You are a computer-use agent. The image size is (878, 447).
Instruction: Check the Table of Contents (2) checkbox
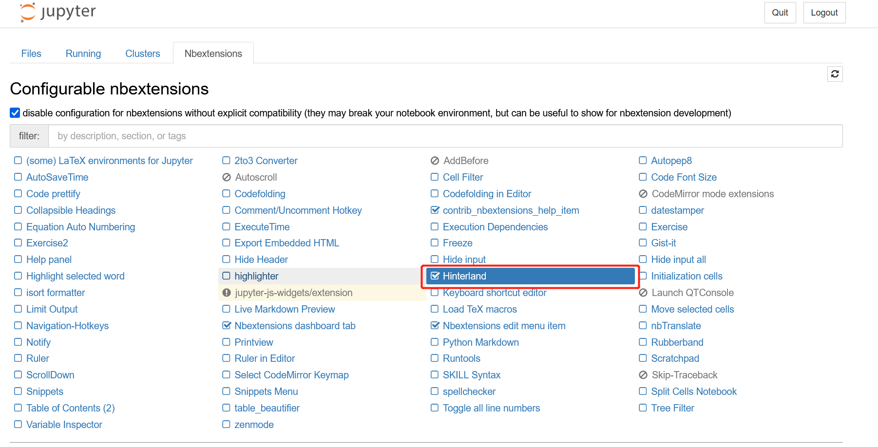point(18,408)
